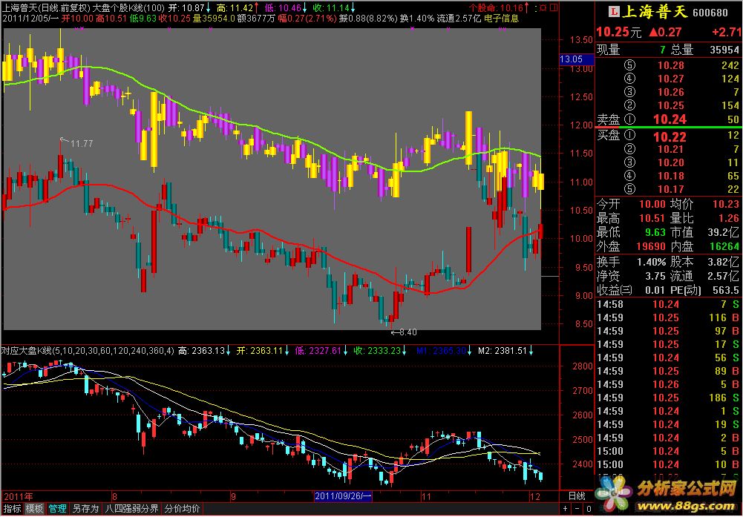Click the 2011/09/26/一 date marker
Image resolution: width=743 pixels, height=517 pixels.
(x=344, y=496)
